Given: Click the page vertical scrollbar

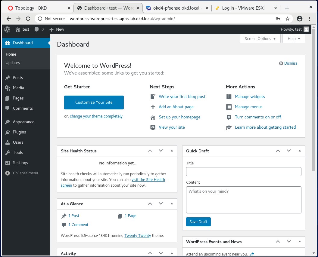Looking at the screenshot, I should [x=313, y=100].
